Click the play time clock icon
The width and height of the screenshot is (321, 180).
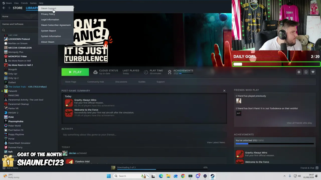click(x=146, y=72)
